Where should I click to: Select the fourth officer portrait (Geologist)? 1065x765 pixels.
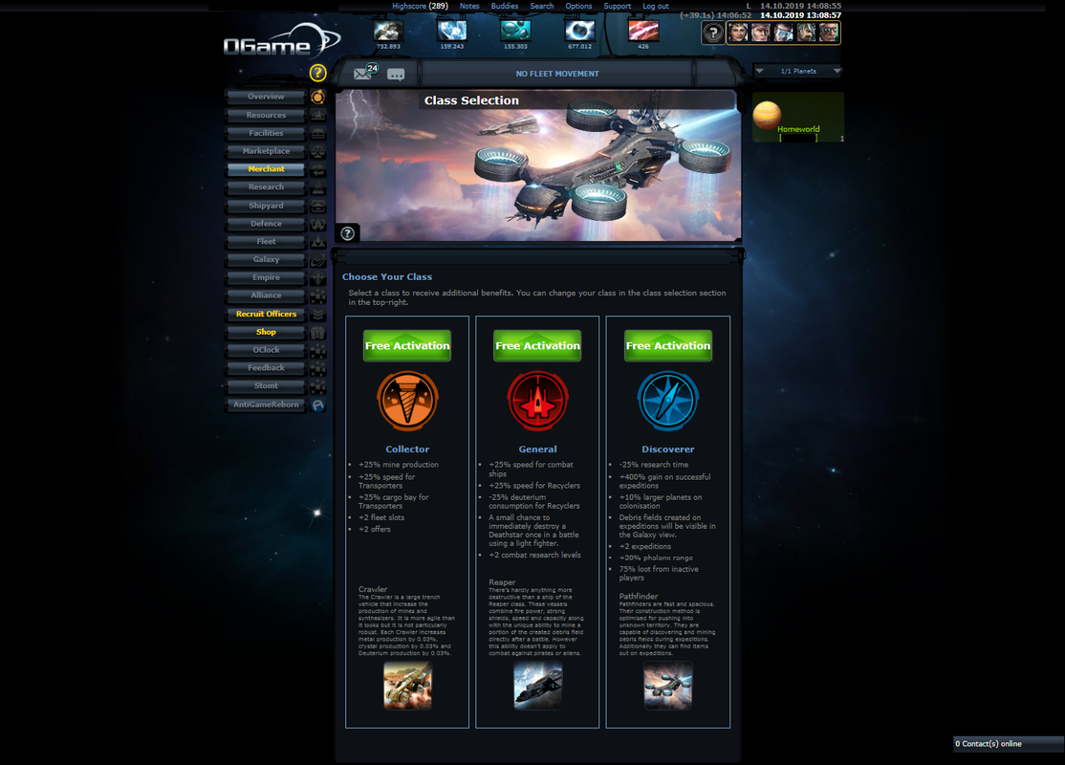(x=806, y=33)
